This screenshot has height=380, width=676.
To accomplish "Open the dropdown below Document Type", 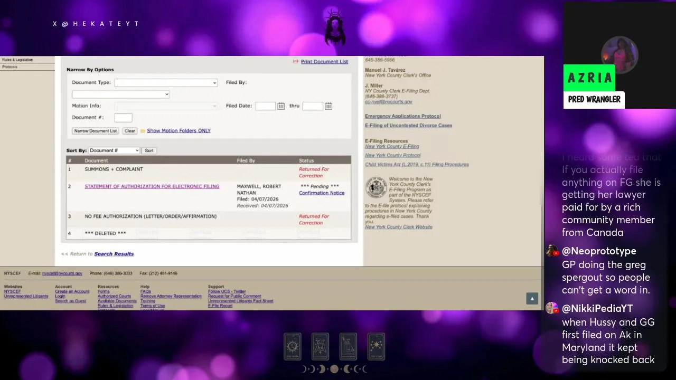I will point(120,94).
